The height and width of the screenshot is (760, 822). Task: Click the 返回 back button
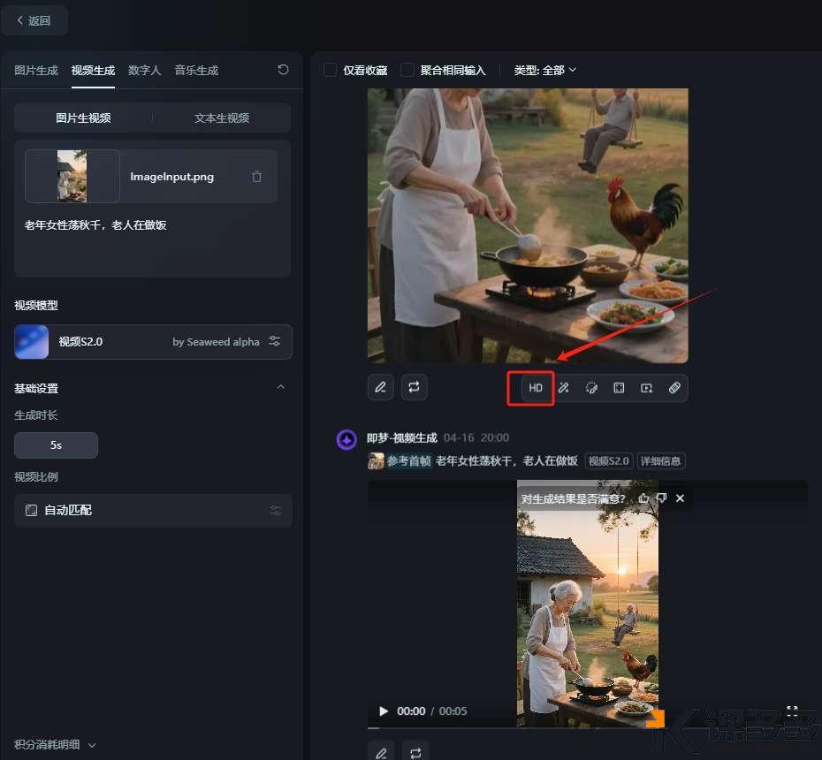tap(34, 19)
